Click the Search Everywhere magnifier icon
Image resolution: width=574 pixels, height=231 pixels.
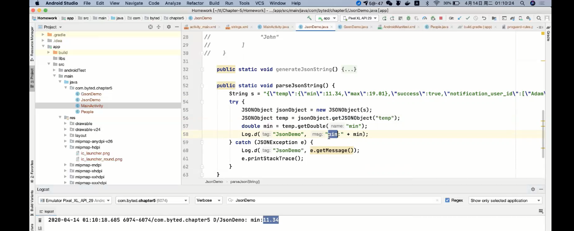pyautogui.click(x=538, y=18)
